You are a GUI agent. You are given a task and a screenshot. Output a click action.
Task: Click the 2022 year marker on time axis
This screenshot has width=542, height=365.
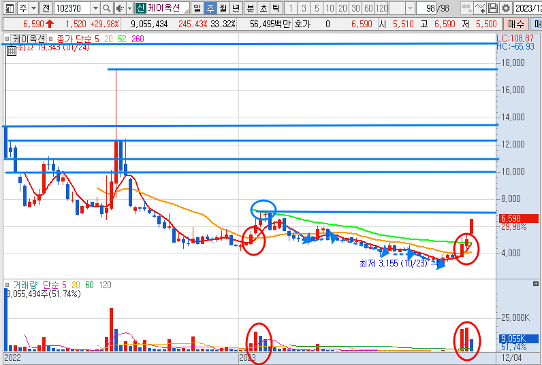12,358
